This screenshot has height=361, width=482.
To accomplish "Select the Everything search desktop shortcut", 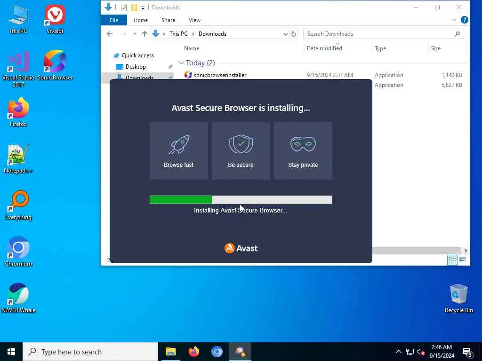I will point(18,205).
